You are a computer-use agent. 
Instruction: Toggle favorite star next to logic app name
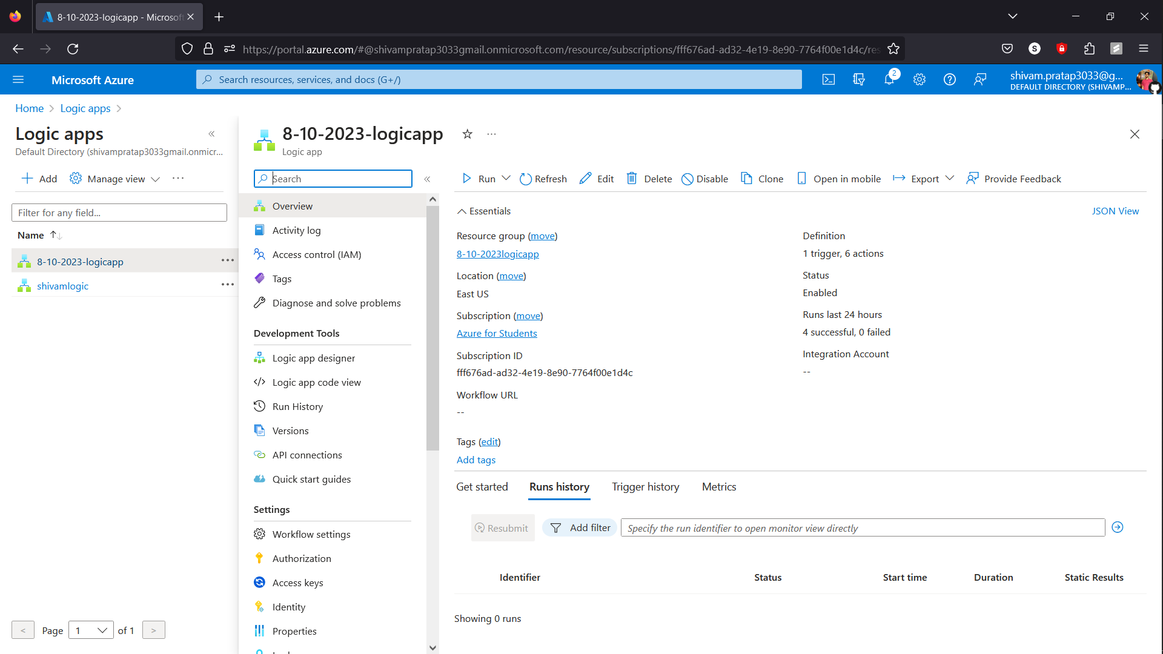[467, 134]
